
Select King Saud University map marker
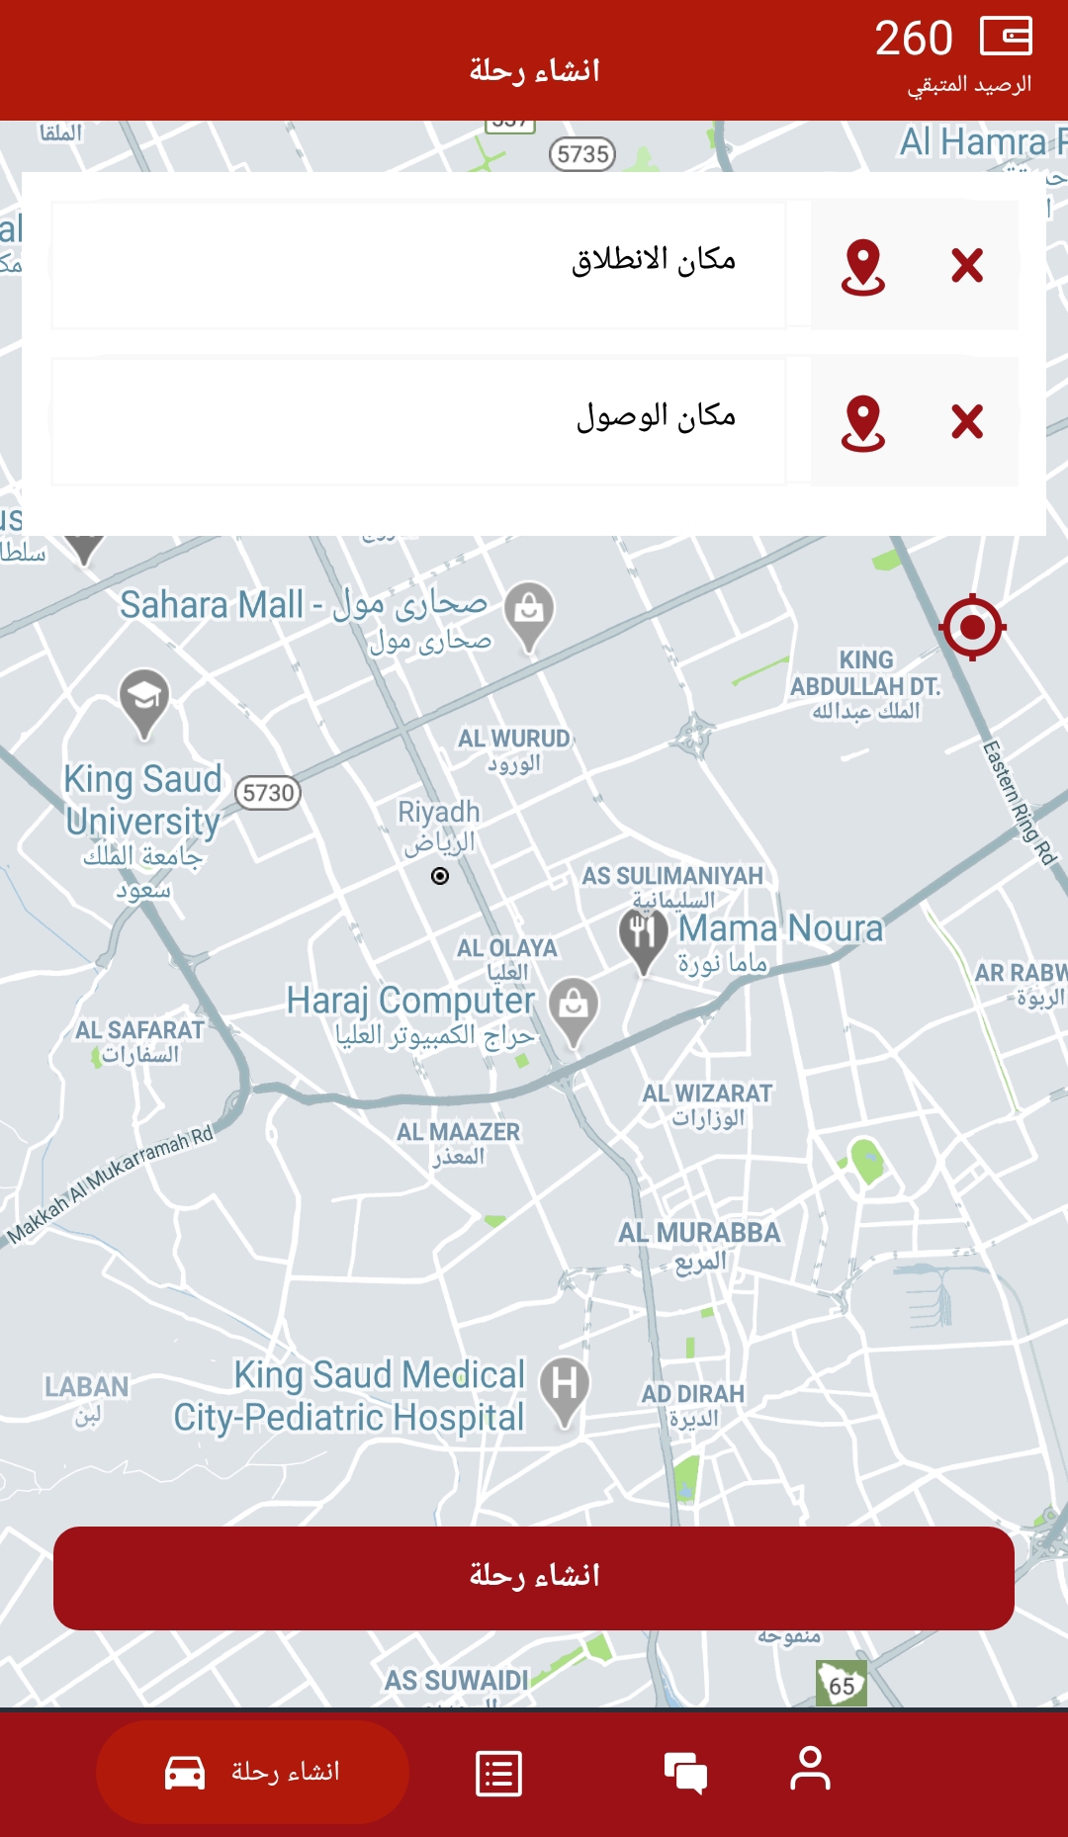(x=144, y=702)
